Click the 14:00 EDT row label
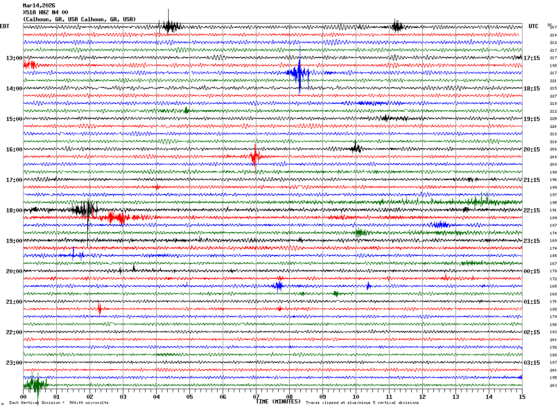This screenshot has width=559, height=409. tap(14, 89)
